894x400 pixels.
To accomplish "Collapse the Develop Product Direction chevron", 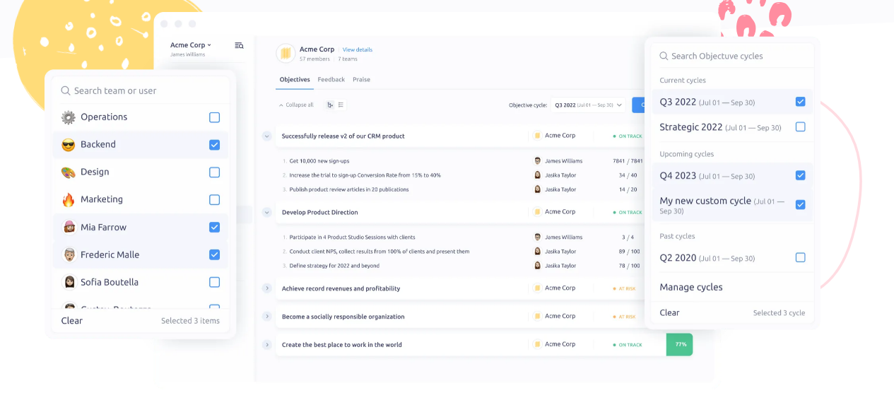I will click(x=267, y=212).
